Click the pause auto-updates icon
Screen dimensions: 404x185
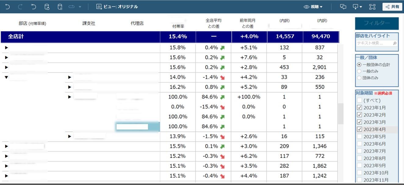click(x=60, y=7)
